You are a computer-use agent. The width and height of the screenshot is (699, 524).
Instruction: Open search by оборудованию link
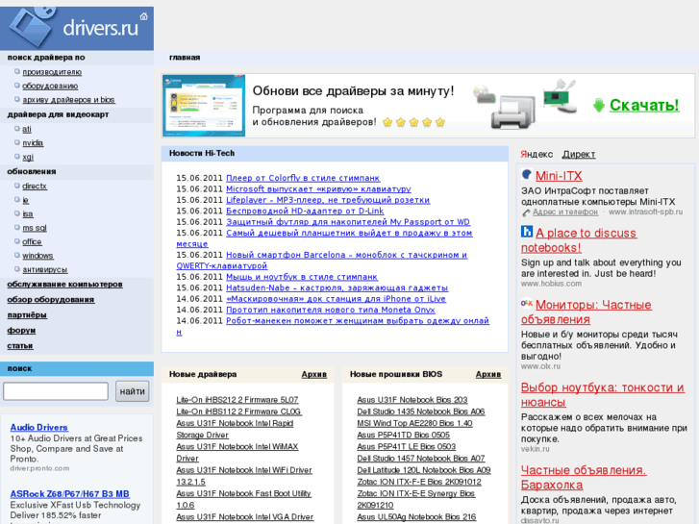pyautogui.click(x=50, y=86)
